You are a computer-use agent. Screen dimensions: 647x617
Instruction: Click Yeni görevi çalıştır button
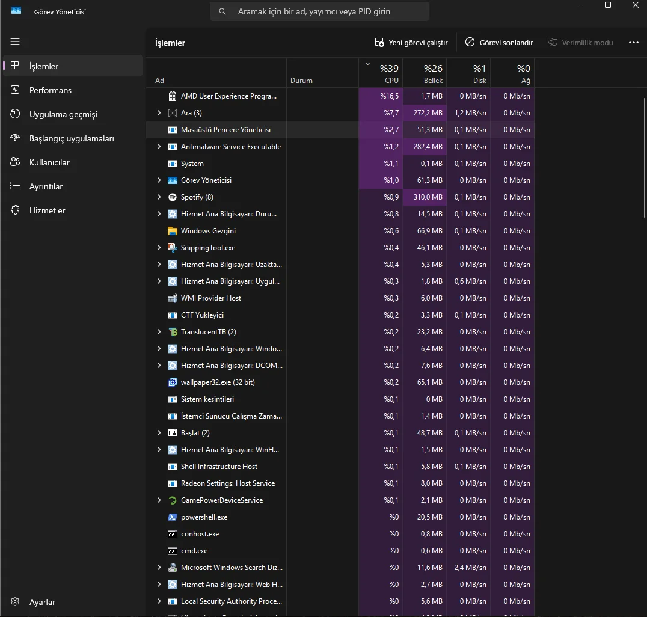(411, 43)
